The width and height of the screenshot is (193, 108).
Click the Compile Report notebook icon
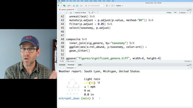[98, 13]
